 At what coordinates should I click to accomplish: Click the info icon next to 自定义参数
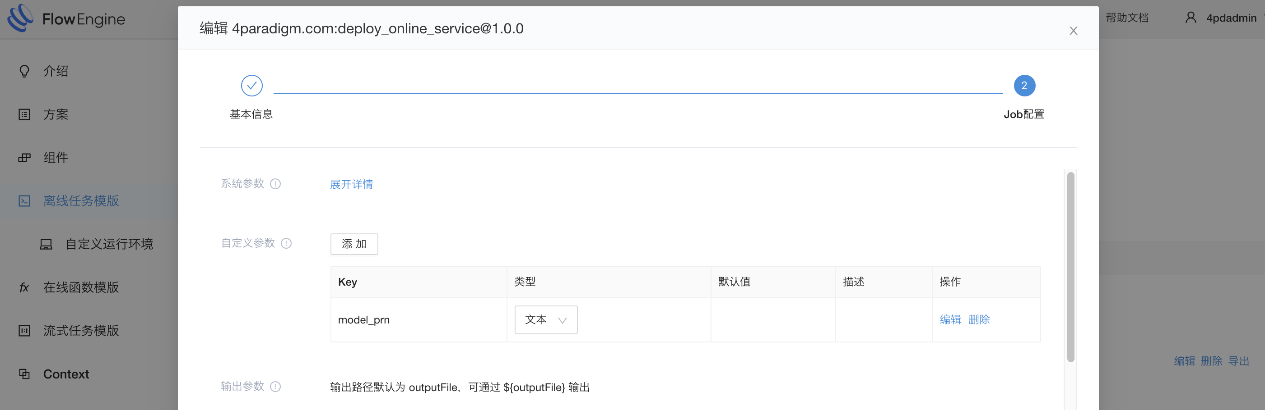click(286, 243)
